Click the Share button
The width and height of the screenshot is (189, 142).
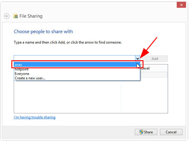click(x=146, y=132)
